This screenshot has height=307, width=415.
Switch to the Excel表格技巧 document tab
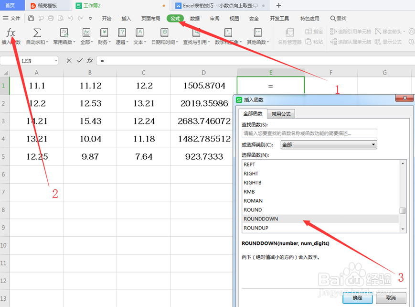[x=221, y=6]
